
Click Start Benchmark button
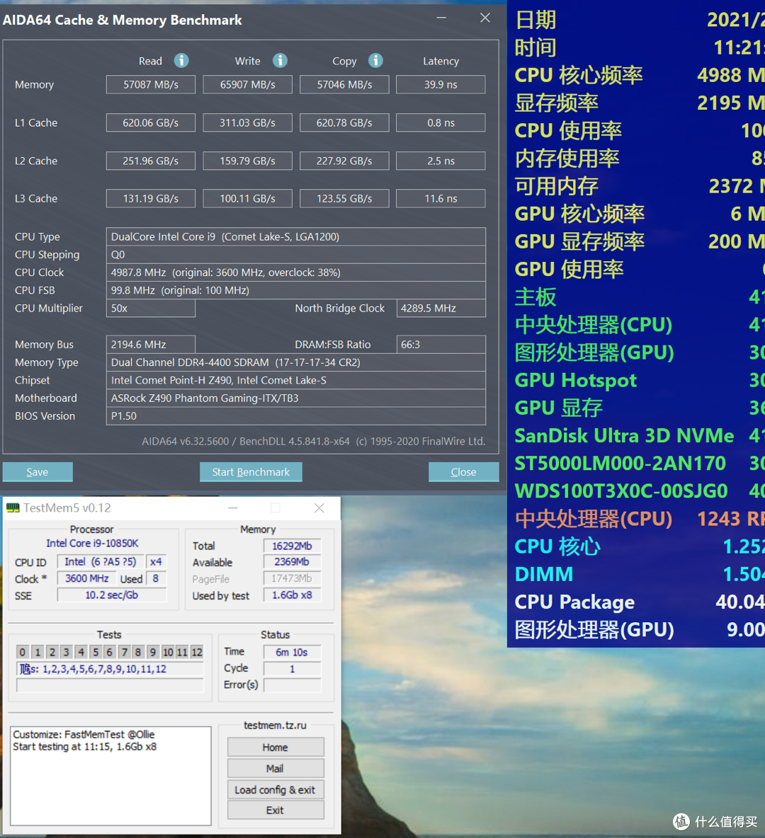click(251, 472)
